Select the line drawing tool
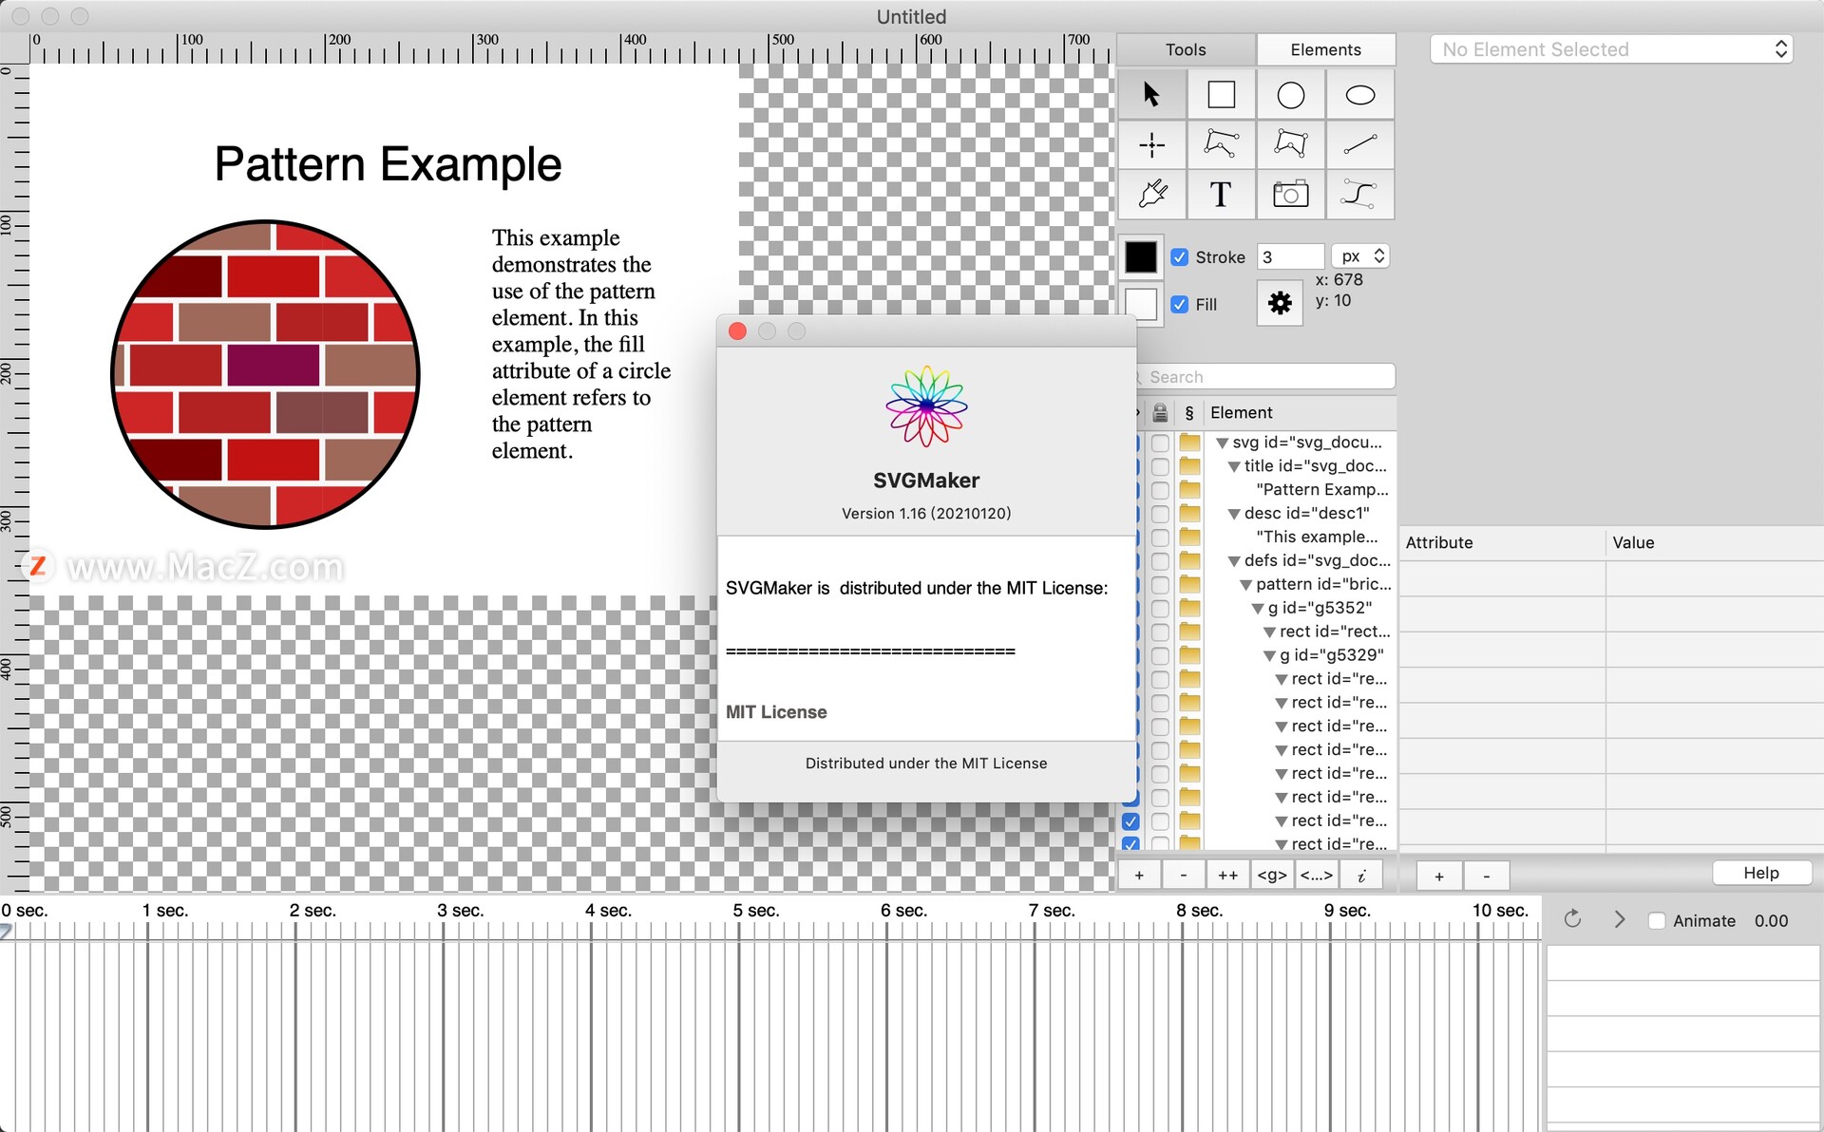This screenshot has height=1132, width=1824. coord(1360,145)
